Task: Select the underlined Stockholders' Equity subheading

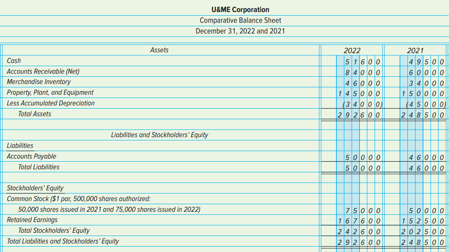Action: tap(35, 188)
